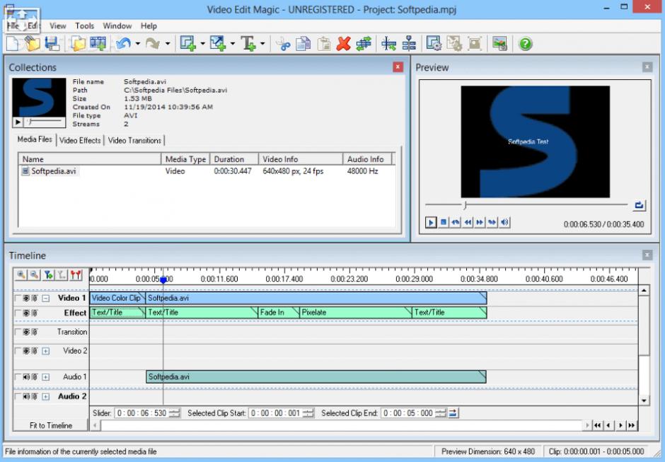Tick the Transition track checkbox
Image resolution: width=665 pixels, height=462 pixels.
(18, 332)
